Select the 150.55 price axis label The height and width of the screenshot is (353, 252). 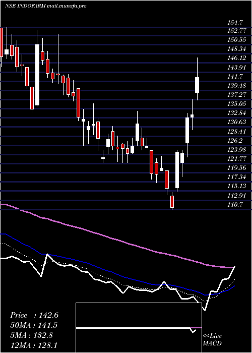coord(237,40)
